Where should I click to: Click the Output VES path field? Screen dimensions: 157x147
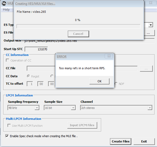point(89,41)
